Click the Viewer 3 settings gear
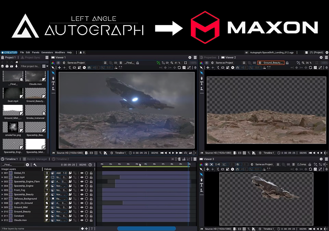The image size is (329, 231). click(321, 159)
